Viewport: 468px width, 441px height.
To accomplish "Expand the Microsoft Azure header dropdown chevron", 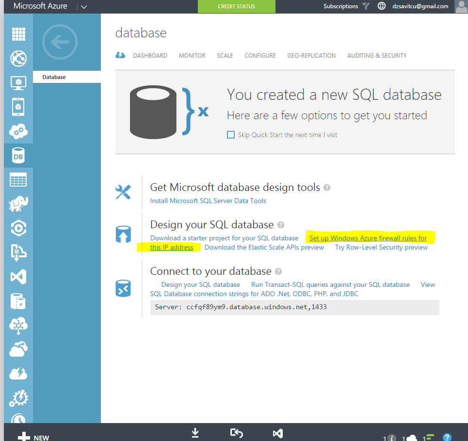I will point(84,7).
